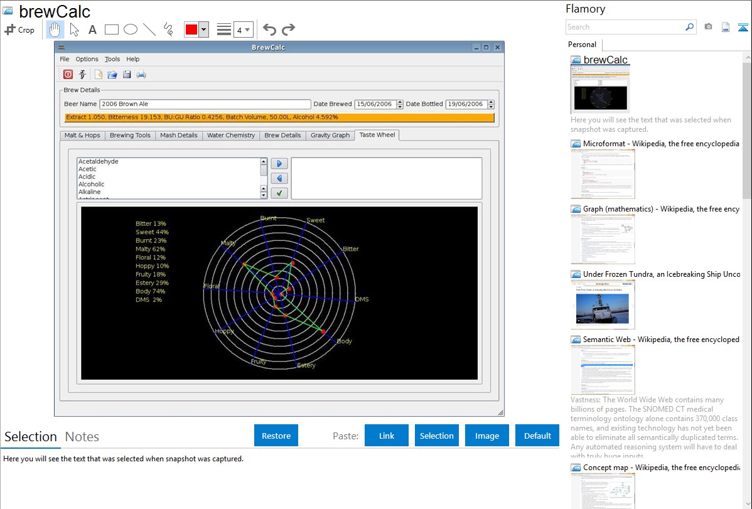752x509 pixels.
Task: Pick the text annotation tool
Action: coord(92,29)
